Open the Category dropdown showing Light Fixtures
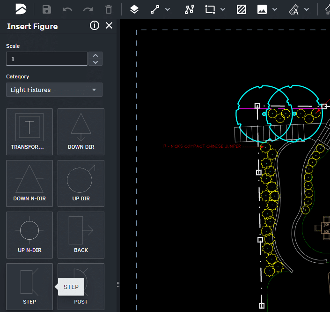Viewport: 330px width, 312px height. (54, 90)
